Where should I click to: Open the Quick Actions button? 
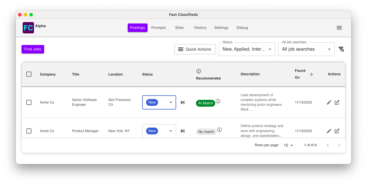point(195,49)
